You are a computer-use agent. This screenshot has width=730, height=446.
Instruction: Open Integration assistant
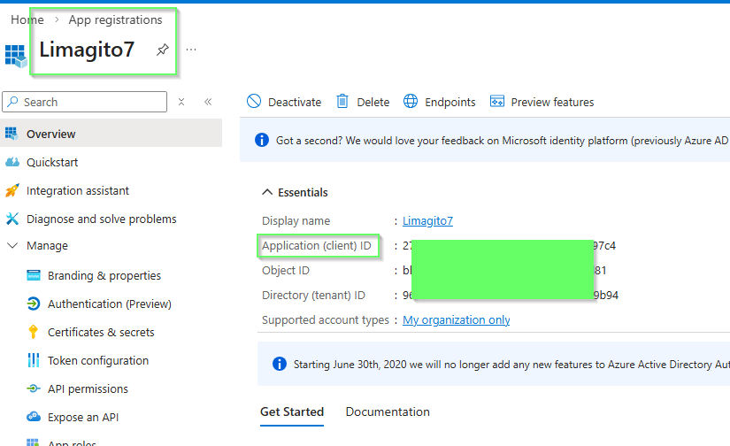[78, 191]
